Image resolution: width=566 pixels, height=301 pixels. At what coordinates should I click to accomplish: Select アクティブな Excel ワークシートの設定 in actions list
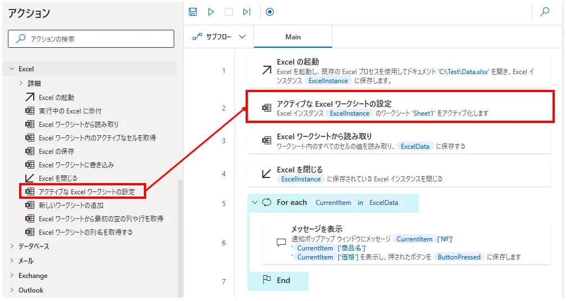pos(87,191)
